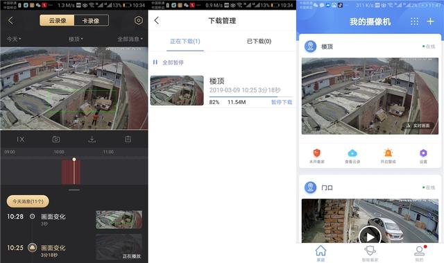Viewport: 444px width, 263px height.
Task: Pull the handle below the timeline
Action: [x=74, y=190]
